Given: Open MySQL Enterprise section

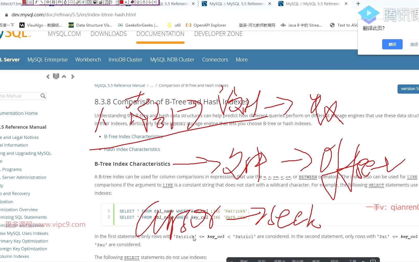Looking at the screenshot, I should click(x=48, y=60).
